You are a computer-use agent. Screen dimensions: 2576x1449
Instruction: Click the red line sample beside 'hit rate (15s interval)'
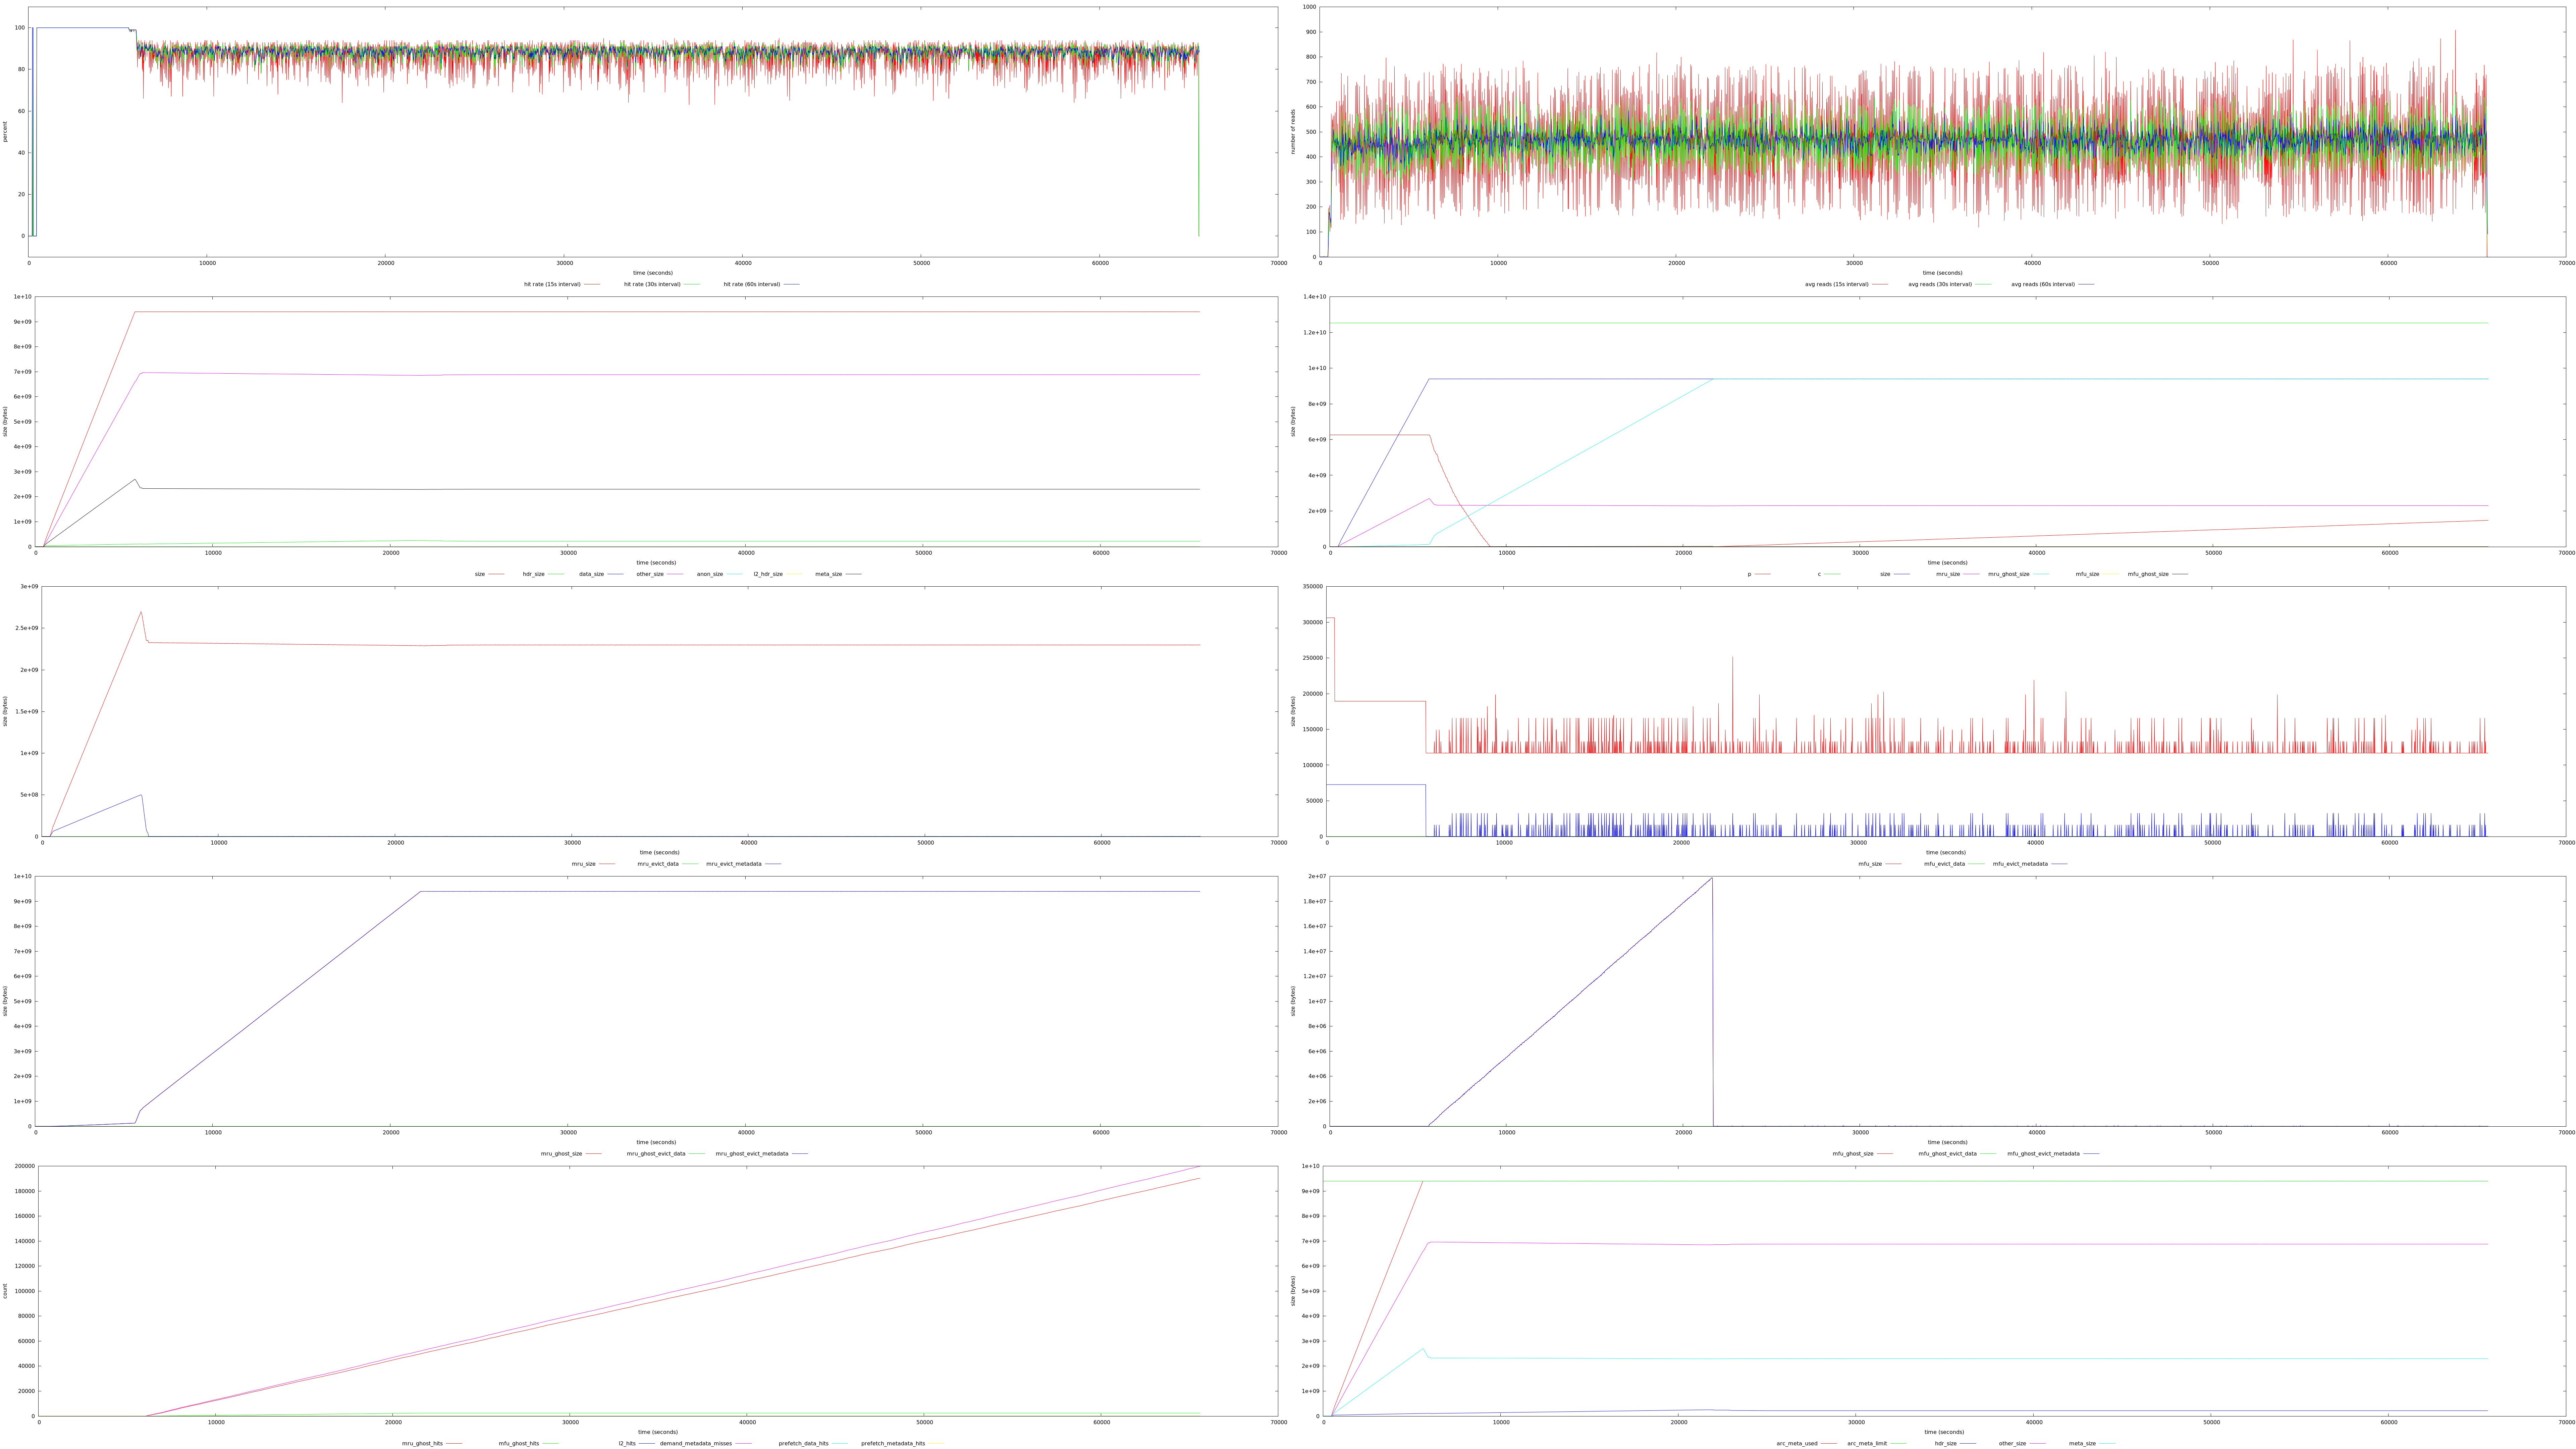click(592, 284)
